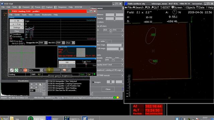
Task: Enable the Trendlines checkbox
Action: pos(11,34)
